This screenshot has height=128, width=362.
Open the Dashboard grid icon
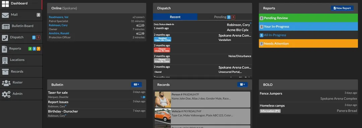(x=5, y=4)
